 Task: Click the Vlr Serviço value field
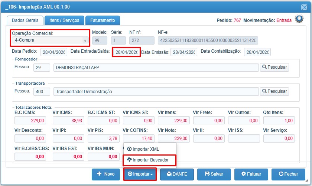[x=279, y=138]
